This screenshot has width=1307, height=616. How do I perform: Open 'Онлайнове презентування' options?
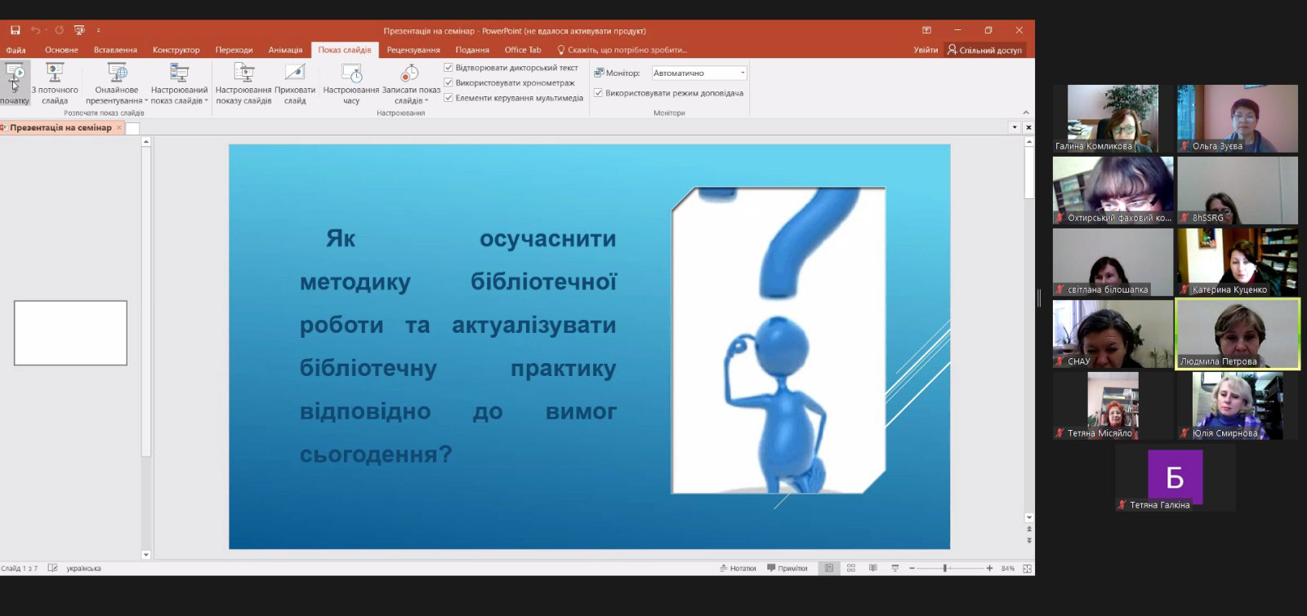pyautogui.click(x=117, y=83)
